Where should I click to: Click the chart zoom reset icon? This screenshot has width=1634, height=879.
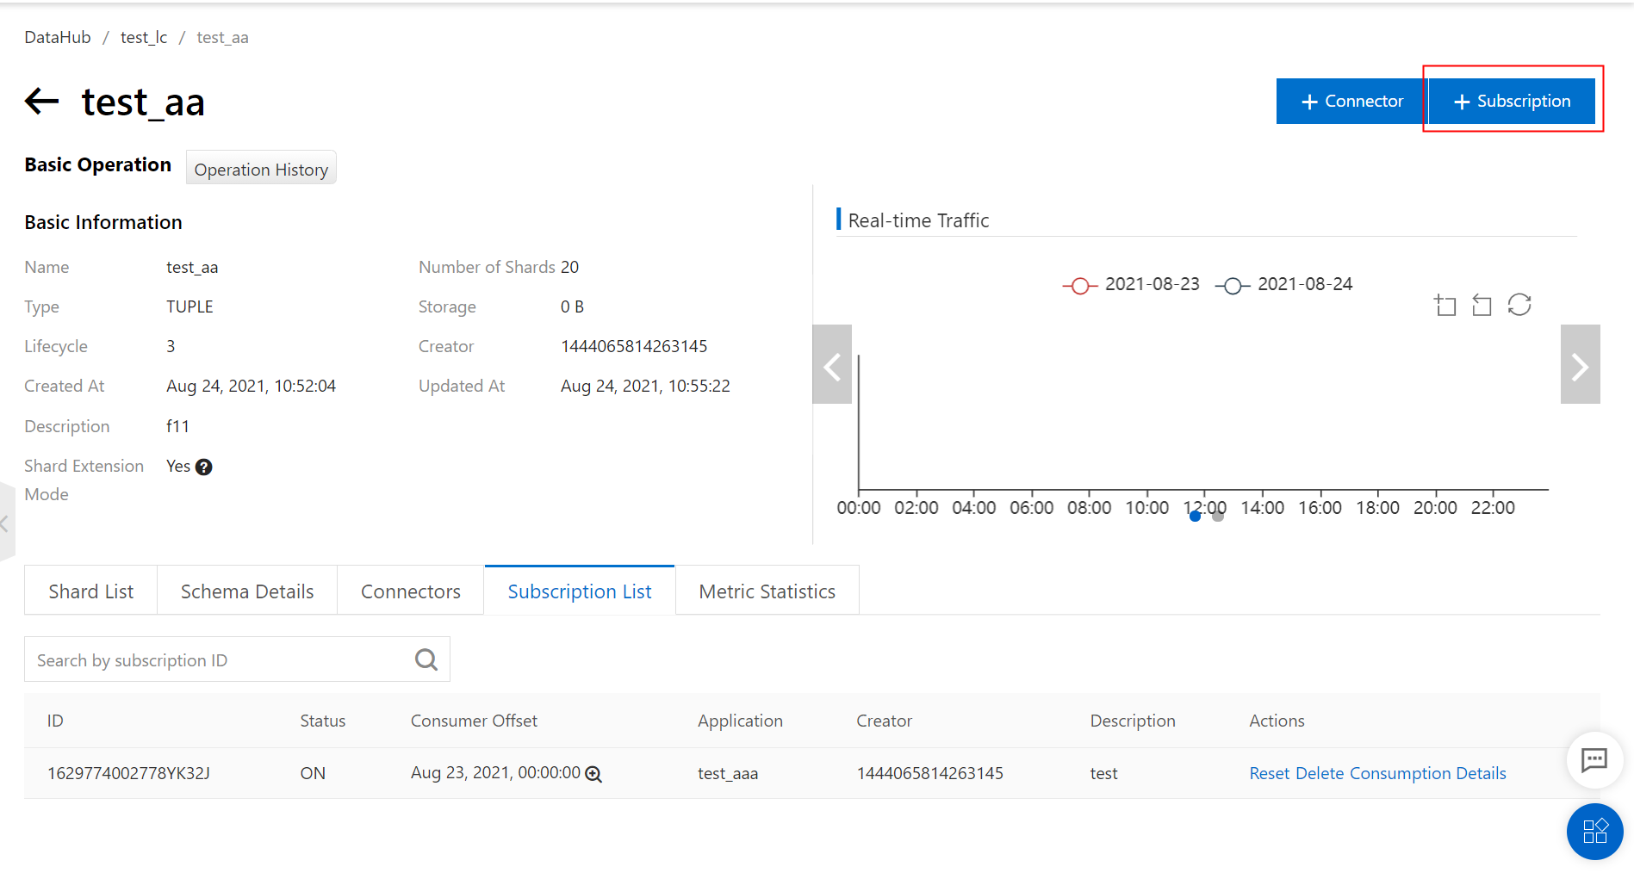[x=1482, y=305]
